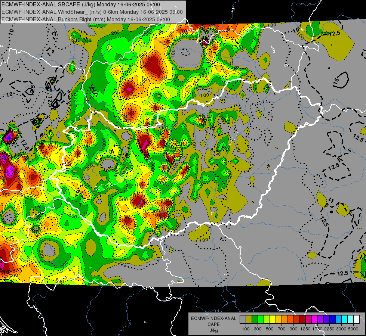Click the 3000 value under the legend
The width and height of the screenshot is (366, 336).
pos(341,329)
